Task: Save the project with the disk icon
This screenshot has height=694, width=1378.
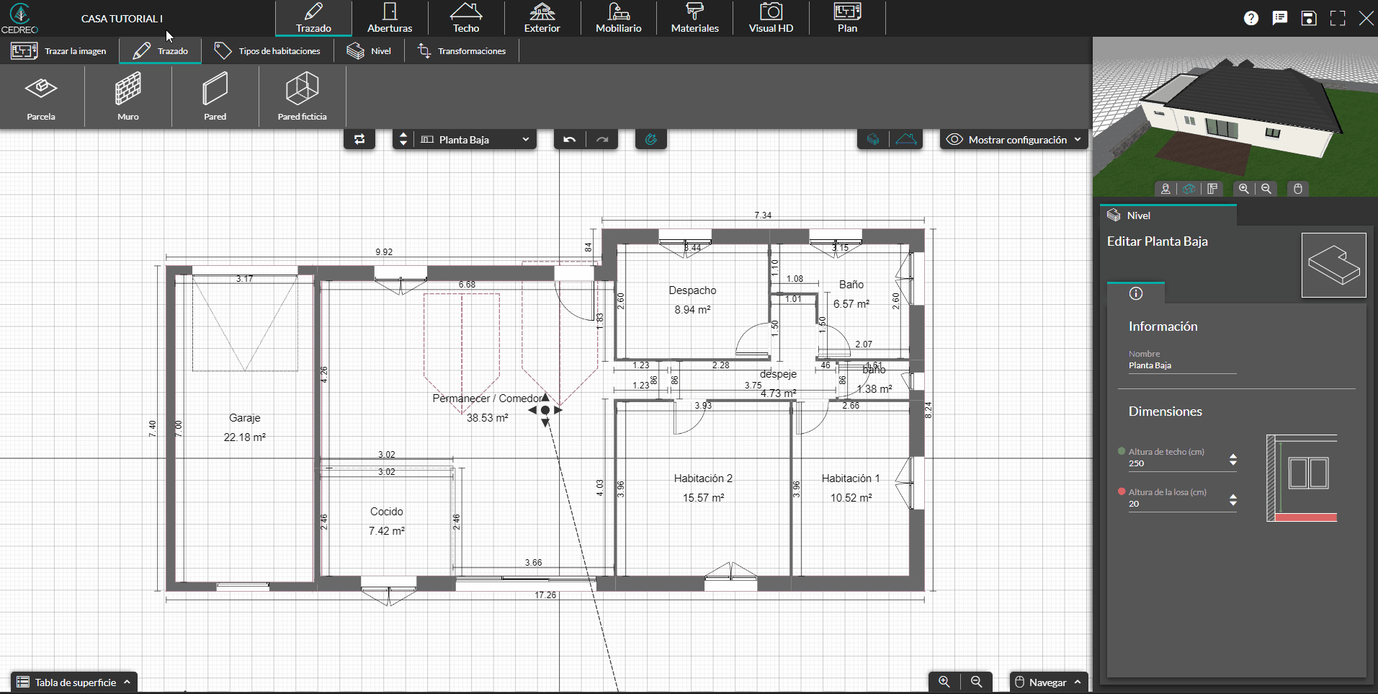Action: 1309,18
